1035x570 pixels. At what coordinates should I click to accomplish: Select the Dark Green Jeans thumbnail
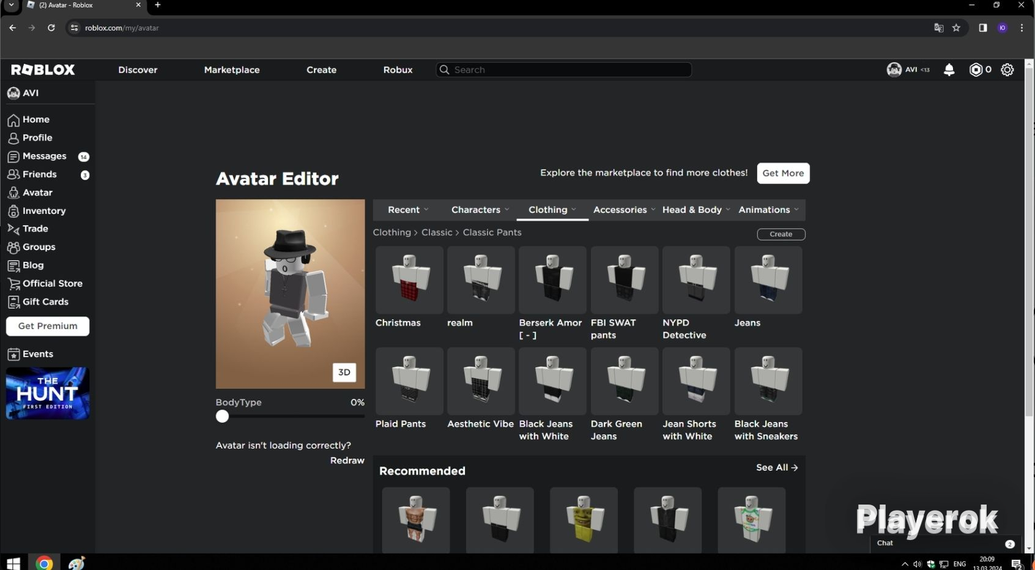[x=625, y=381]
